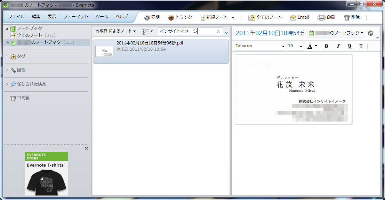Expand the 属性 section
Image resolution: width=385 pixels, height=200 pixels.
(7, 70)
